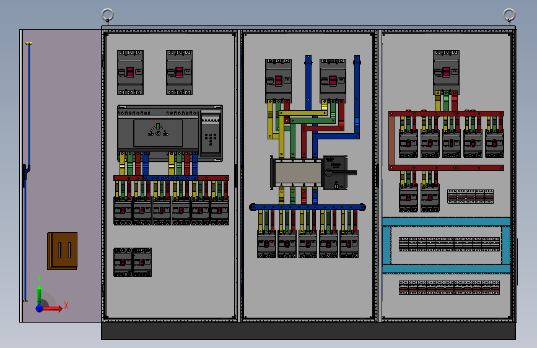The image size is (537, 348).
Task: Select the red and blue horizontal busbar in the left panel
Action: pyautogui.click(x=171, y=178)
